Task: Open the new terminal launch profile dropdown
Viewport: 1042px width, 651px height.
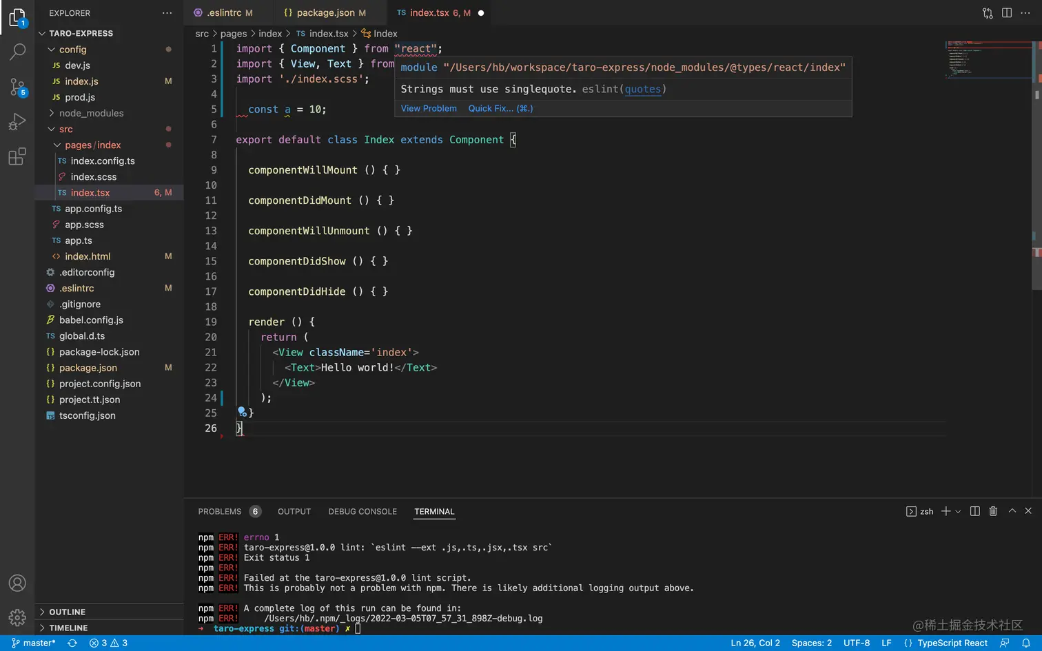Action: click(958, 511)
